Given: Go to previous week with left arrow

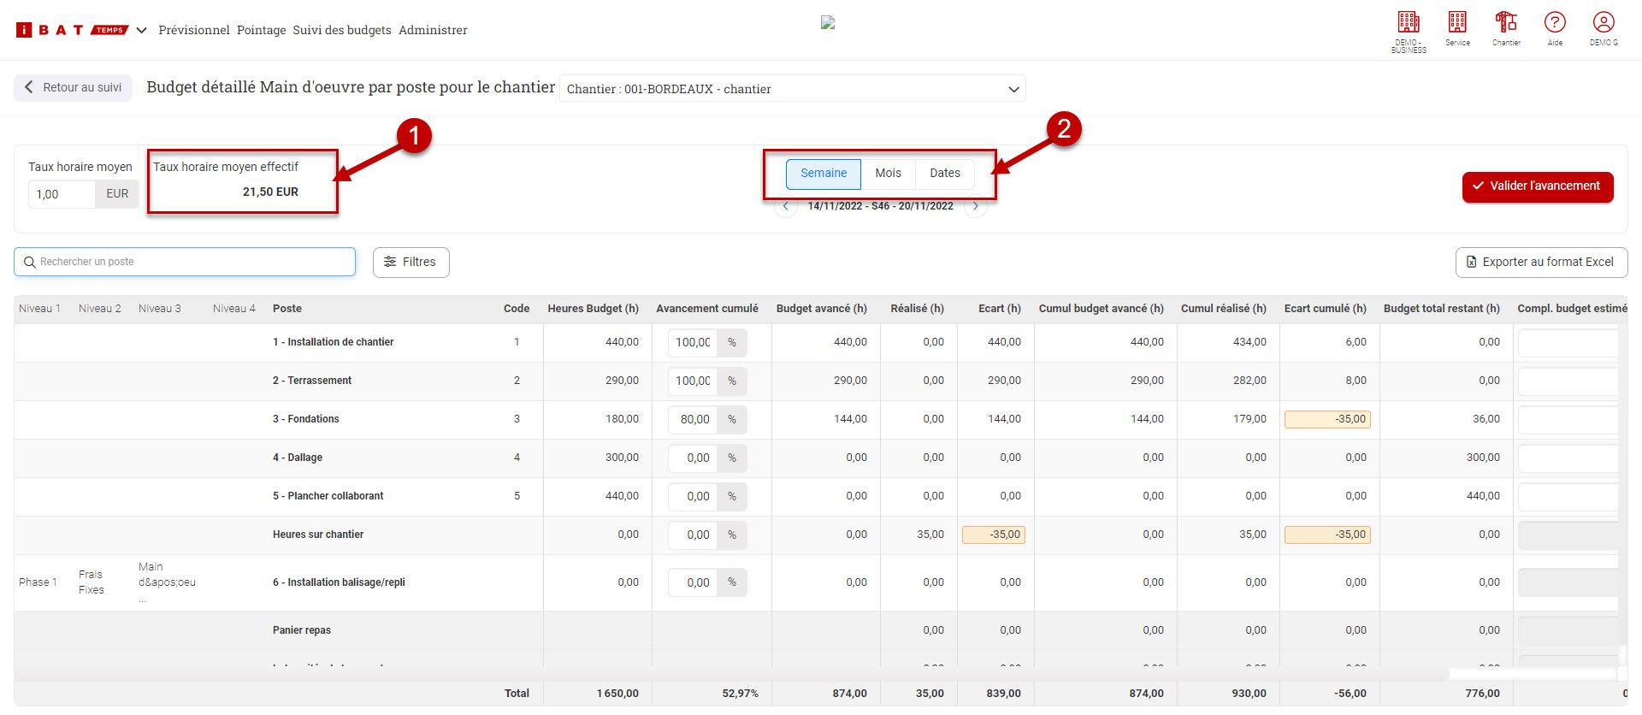Looking at the screenshot, I should click(x=785, y=206).
